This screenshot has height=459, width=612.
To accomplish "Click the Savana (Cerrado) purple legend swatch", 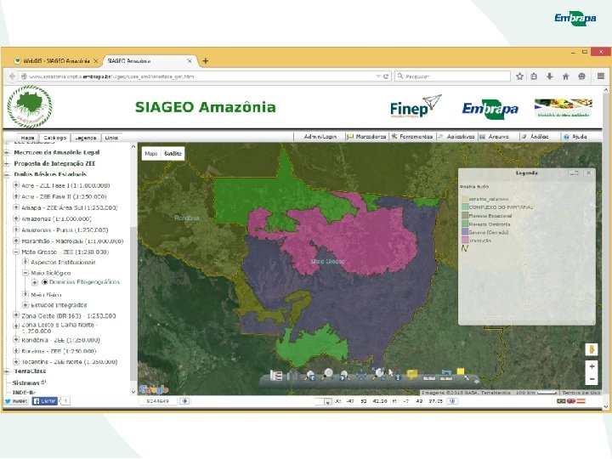I will tap(464, 232).
